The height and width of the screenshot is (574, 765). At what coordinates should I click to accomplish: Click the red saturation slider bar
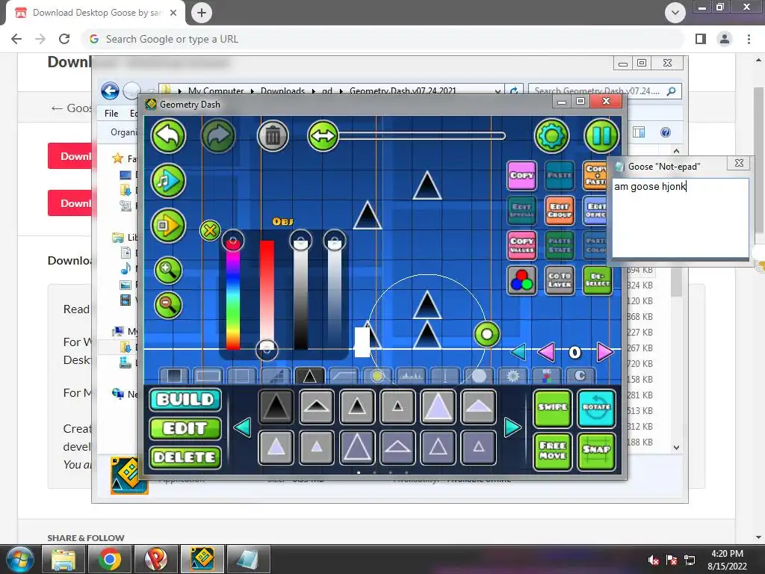coord(267,294)
